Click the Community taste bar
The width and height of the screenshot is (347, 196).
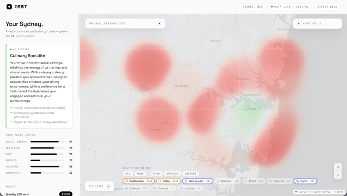[47, 173]
